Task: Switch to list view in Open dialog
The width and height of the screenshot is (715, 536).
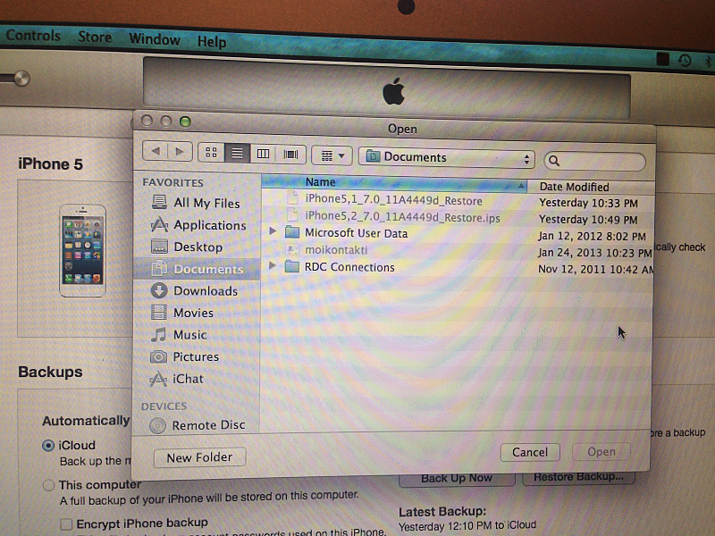Action: pos(237,153)
